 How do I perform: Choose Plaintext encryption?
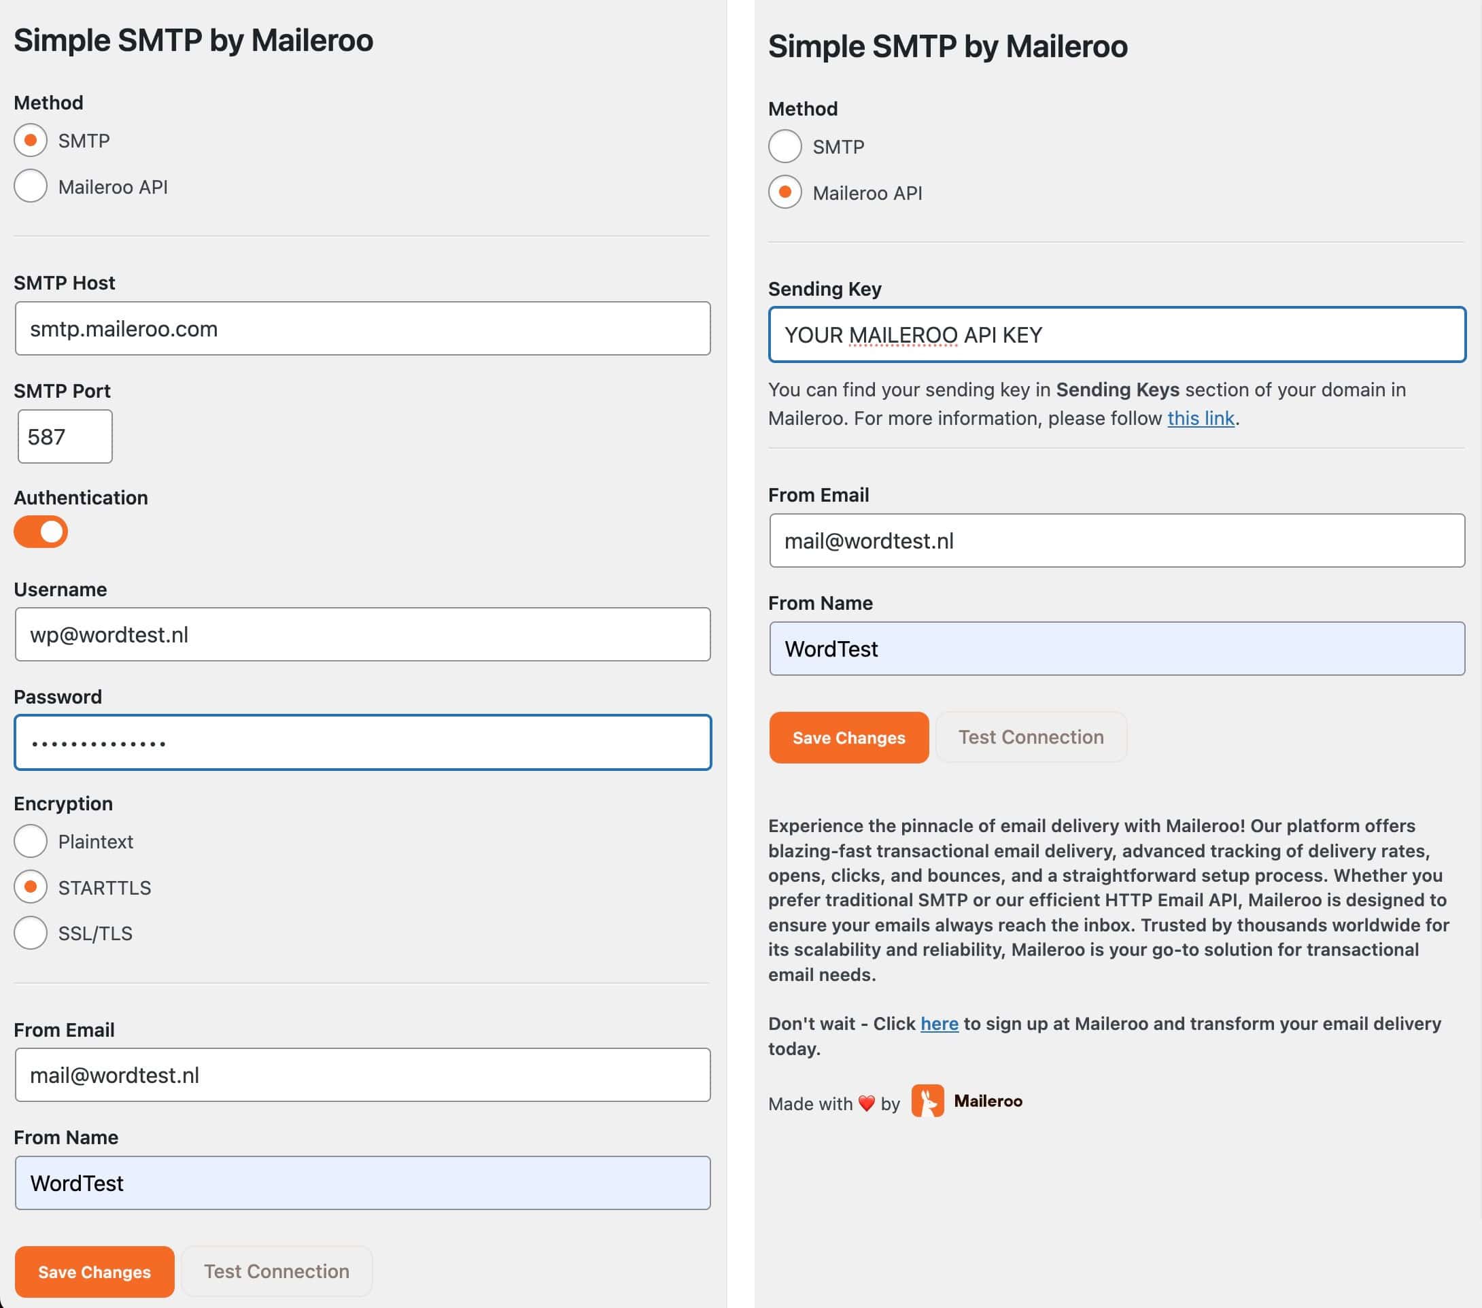coord(31,841)
